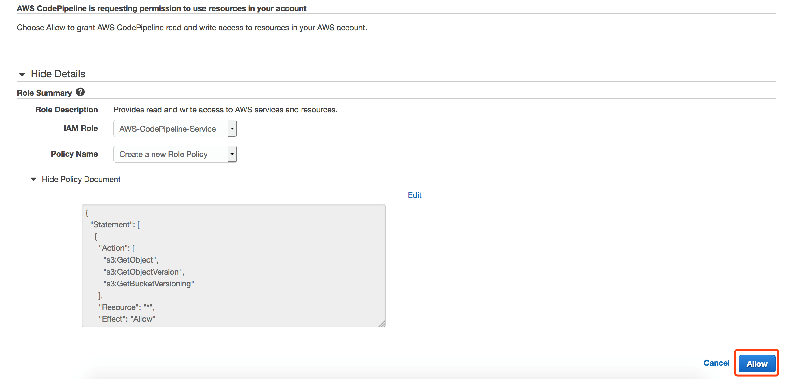Click the Hide Policy Document label
Image resolution: width=792 pixels, height=379 pixels.
pos(81,179)
